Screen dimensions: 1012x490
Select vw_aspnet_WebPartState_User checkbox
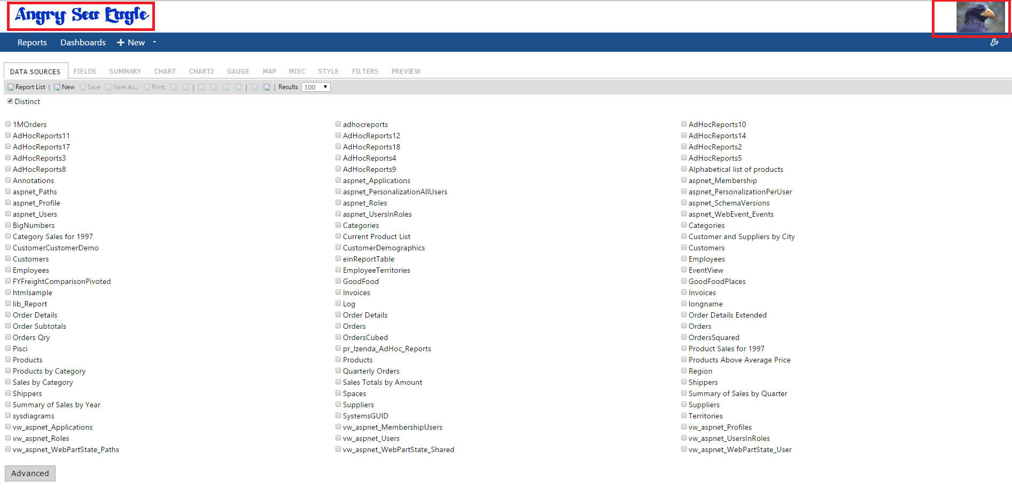pos(684,449)
